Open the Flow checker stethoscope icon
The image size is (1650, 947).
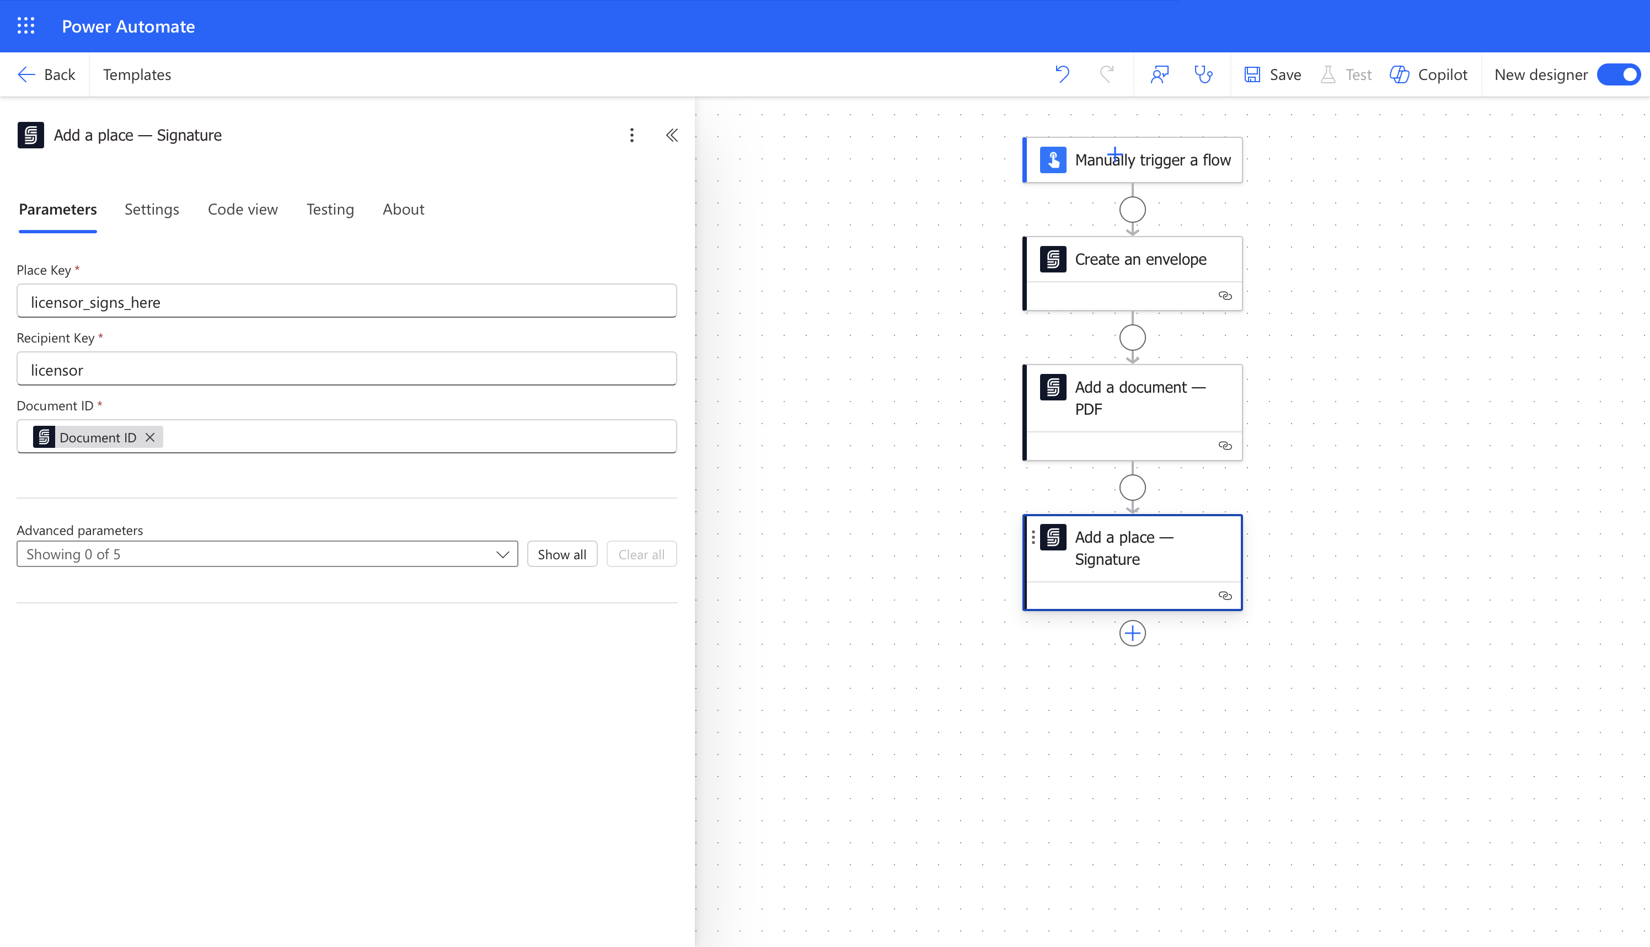pyautogui.click(x=1204, y=75)
